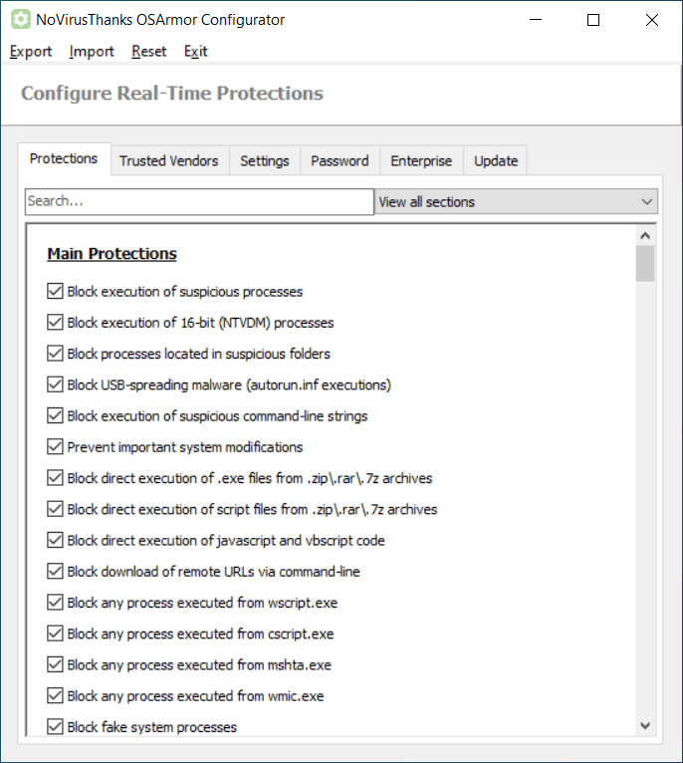Open the Settings tab
The image size is (683, 763).
pyautogui.click(x=265, y=160)
